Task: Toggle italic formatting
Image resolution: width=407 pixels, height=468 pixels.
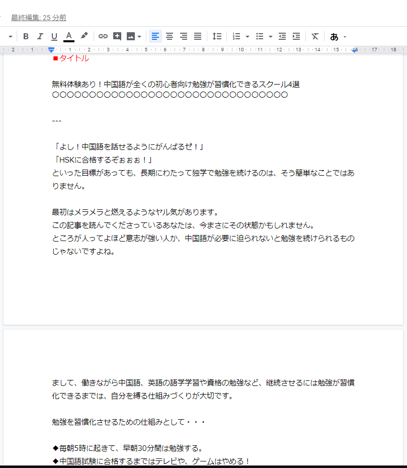Action: [40, 36]
